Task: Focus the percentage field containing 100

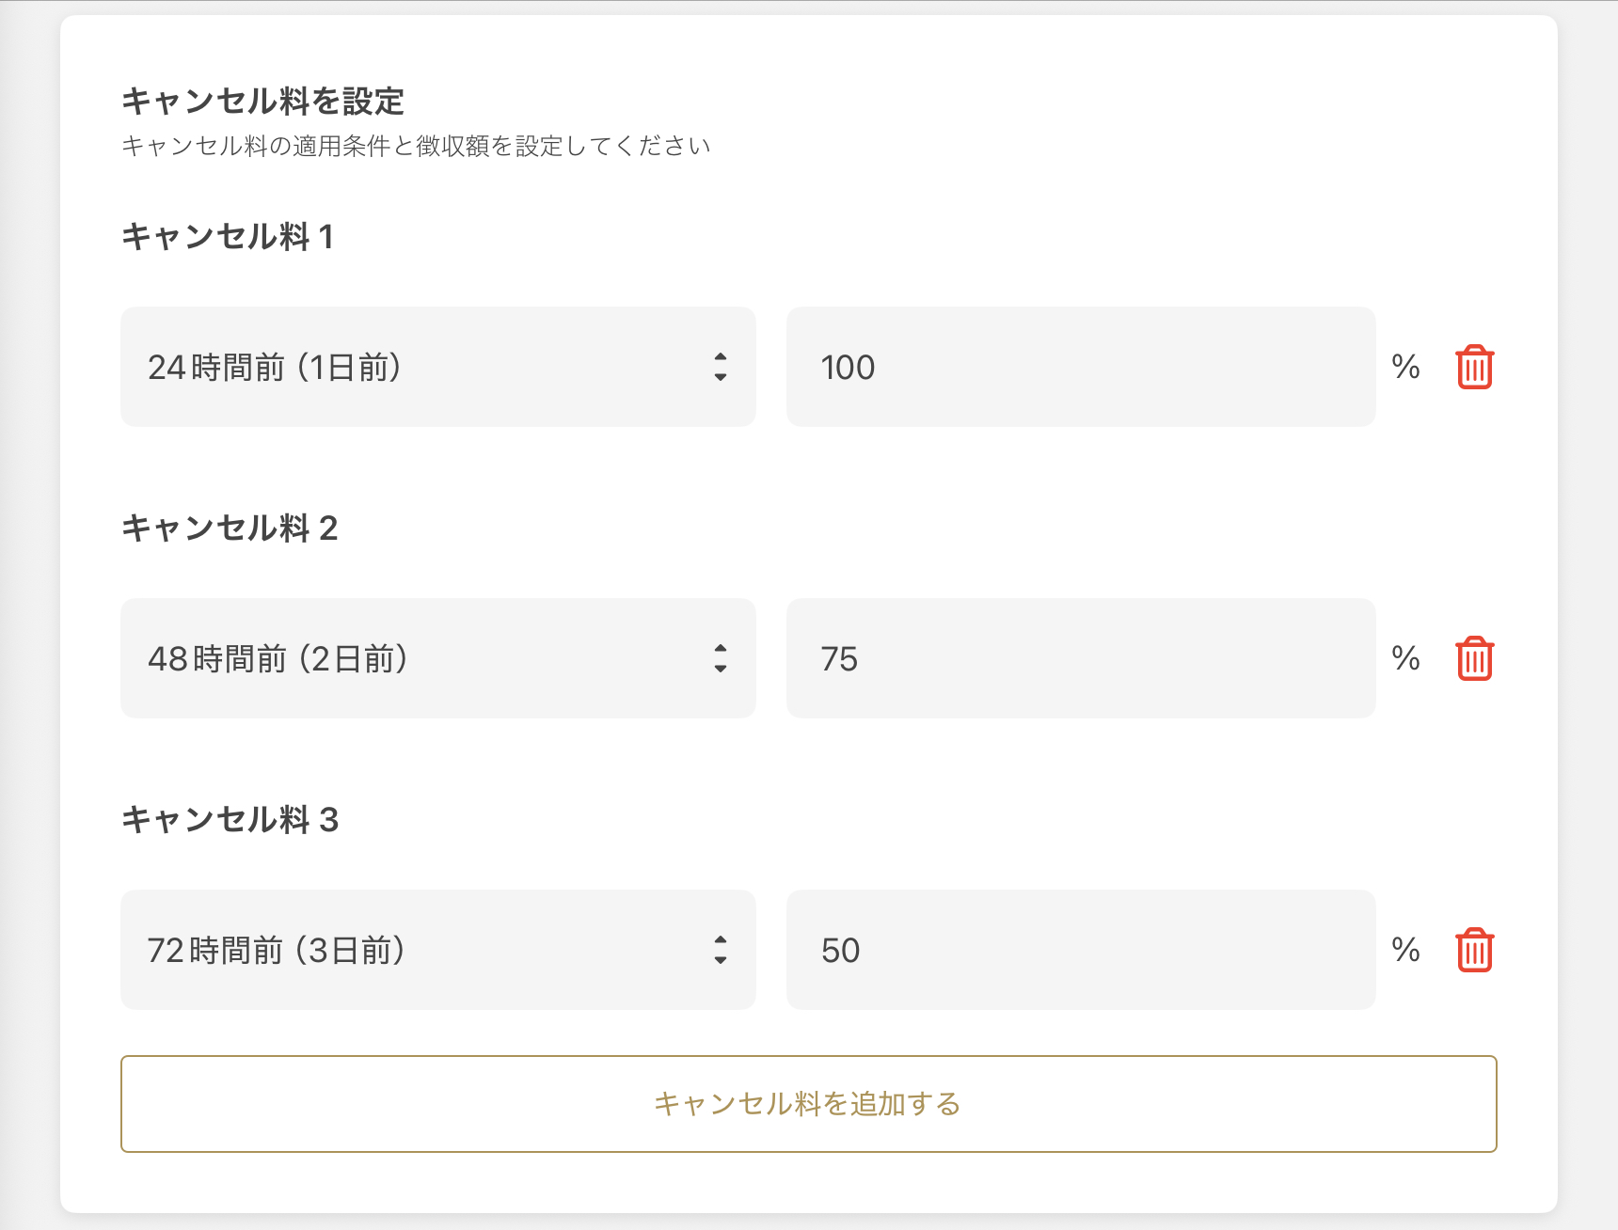Action: (x=1080, y=367)
